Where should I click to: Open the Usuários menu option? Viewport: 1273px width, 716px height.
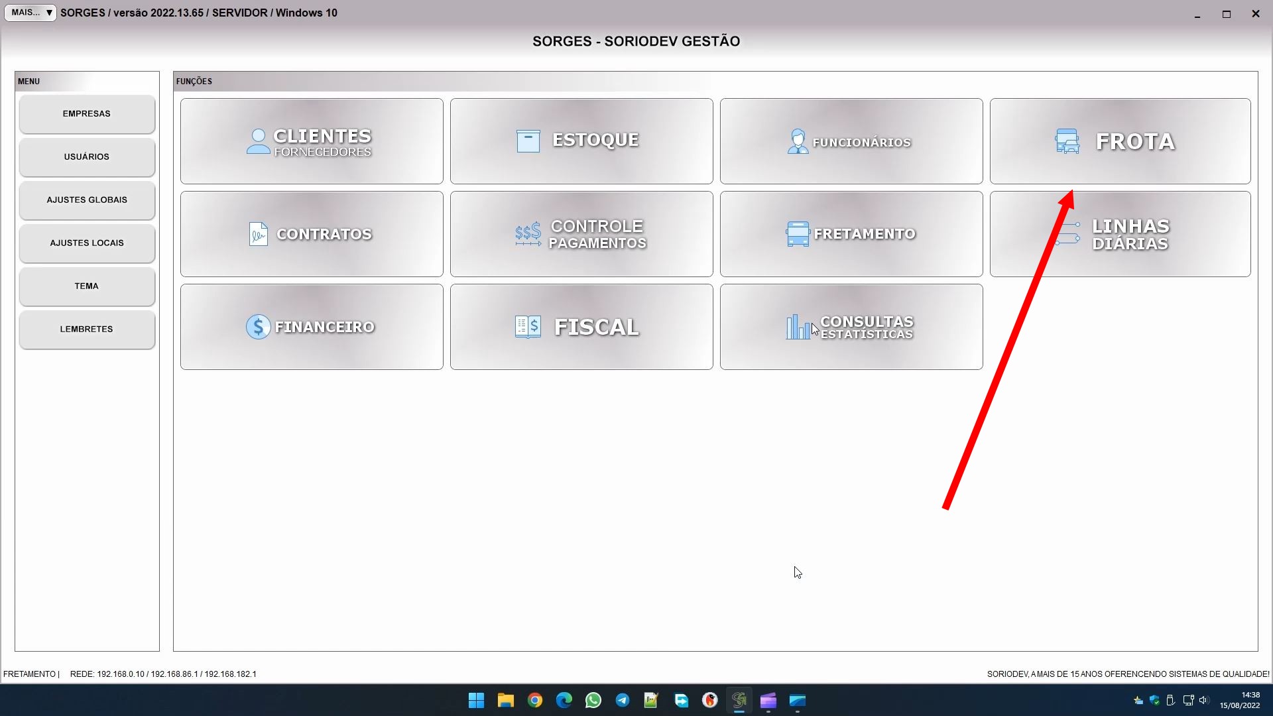(87, 157)
